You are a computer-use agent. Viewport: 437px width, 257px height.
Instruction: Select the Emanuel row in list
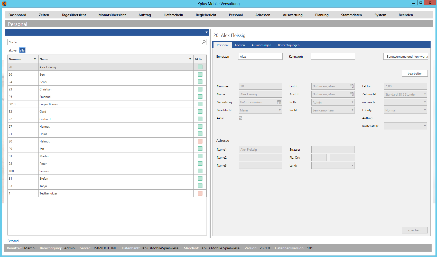[x=107, y=97]
